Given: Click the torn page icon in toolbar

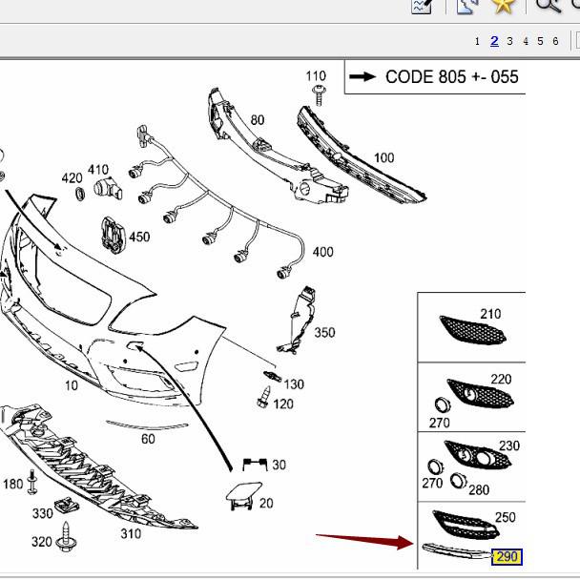Looking at the screenshot, I should tap(466, 6).
